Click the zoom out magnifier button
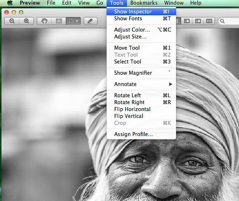 coord(12,21)
